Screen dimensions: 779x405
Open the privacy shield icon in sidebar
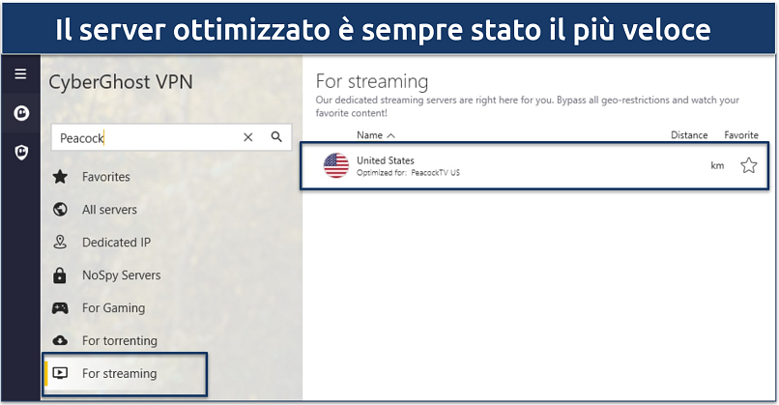pyautogui.click(x=21, y=152)
